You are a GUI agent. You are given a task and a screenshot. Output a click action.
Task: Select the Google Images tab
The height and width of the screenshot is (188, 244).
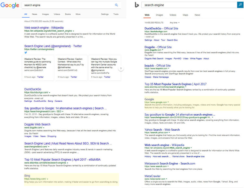click(x=46, y=14)
